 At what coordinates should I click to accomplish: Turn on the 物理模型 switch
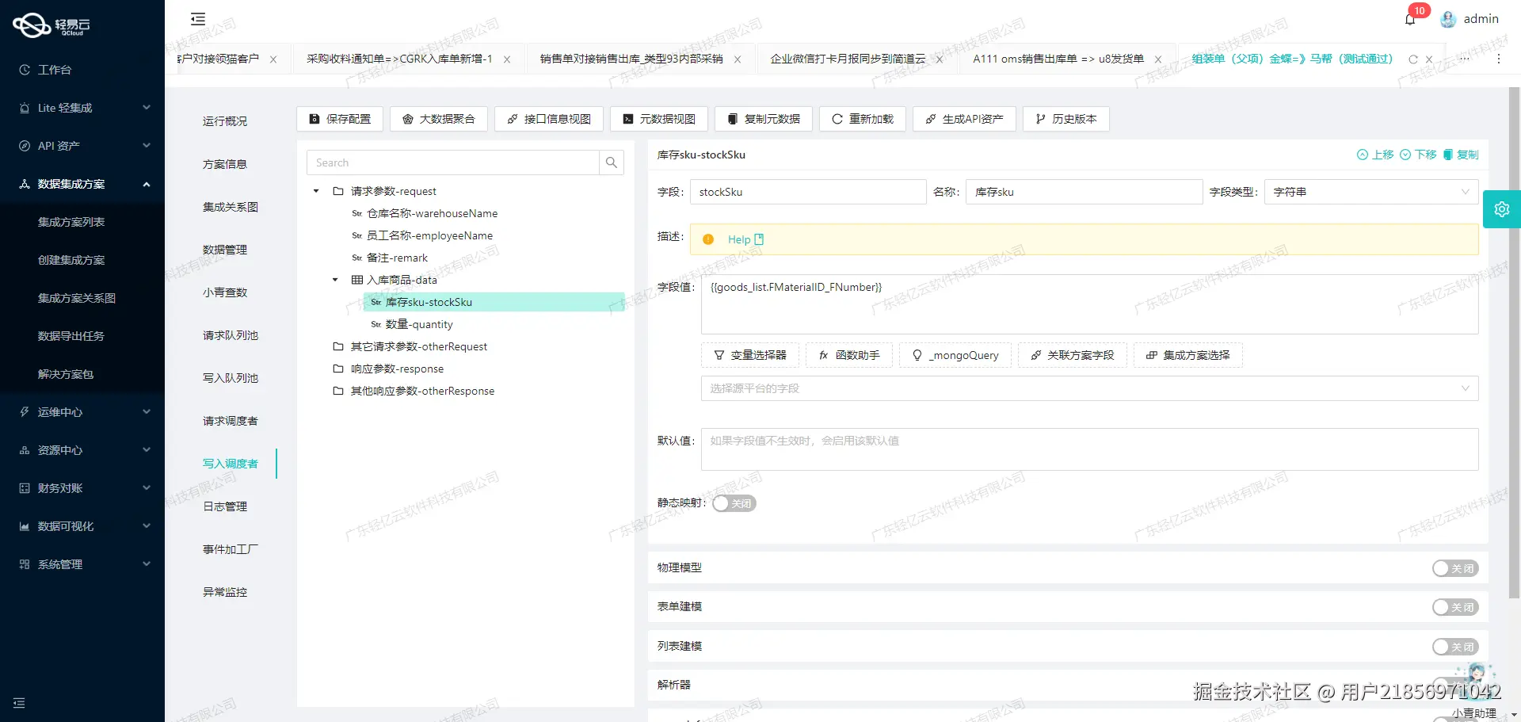(1454, 568)
